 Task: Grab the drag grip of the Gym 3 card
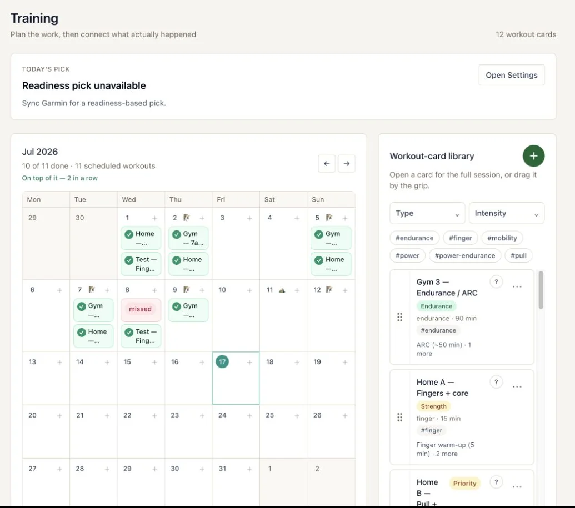coord(399,317)
